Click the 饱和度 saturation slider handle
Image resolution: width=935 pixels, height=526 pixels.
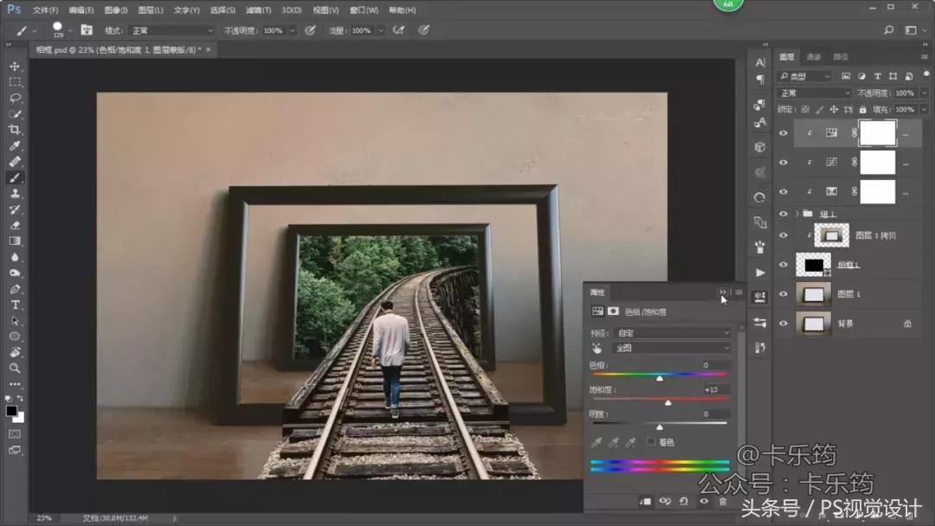pos(667,403)
